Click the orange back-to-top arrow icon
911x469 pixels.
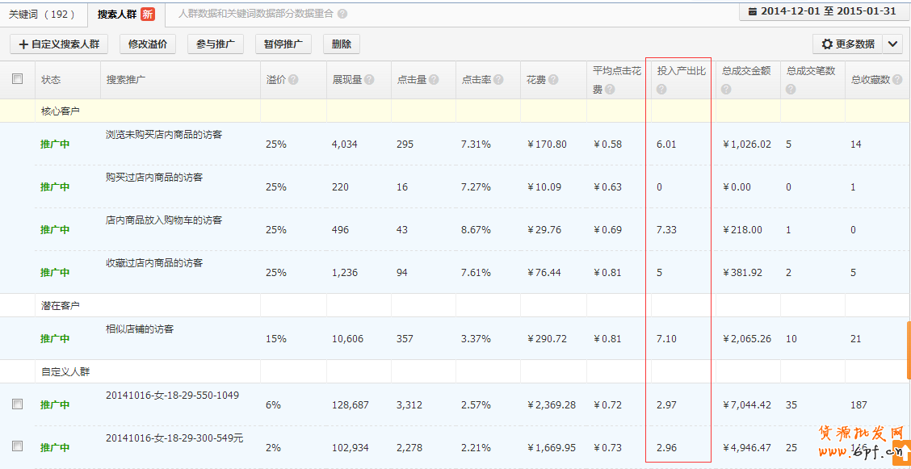click(x=900, y=450)
